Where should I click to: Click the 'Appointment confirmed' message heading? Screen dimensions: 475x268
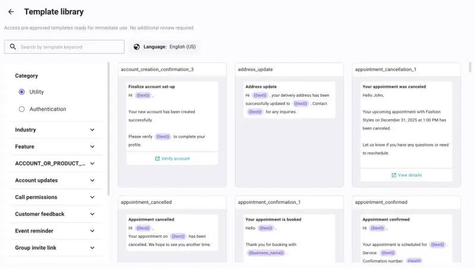[x=386, y=219]
